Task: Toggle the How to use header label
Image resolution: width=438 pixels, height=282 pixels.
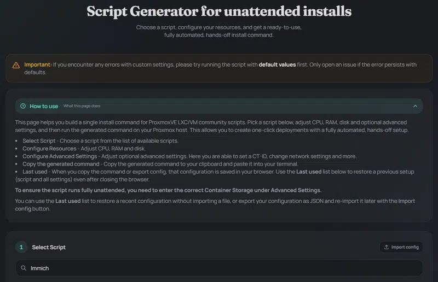Action: pyautogui.click(x=44, y=106)
